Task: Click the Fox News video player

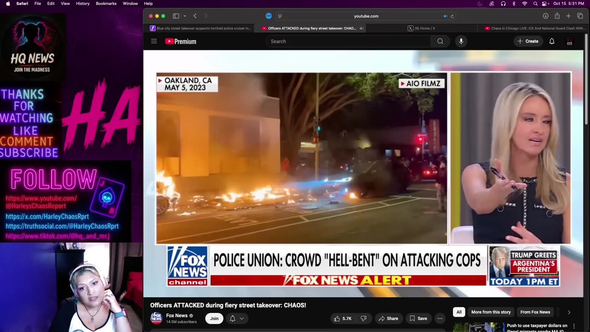Action: coord(363,173)
